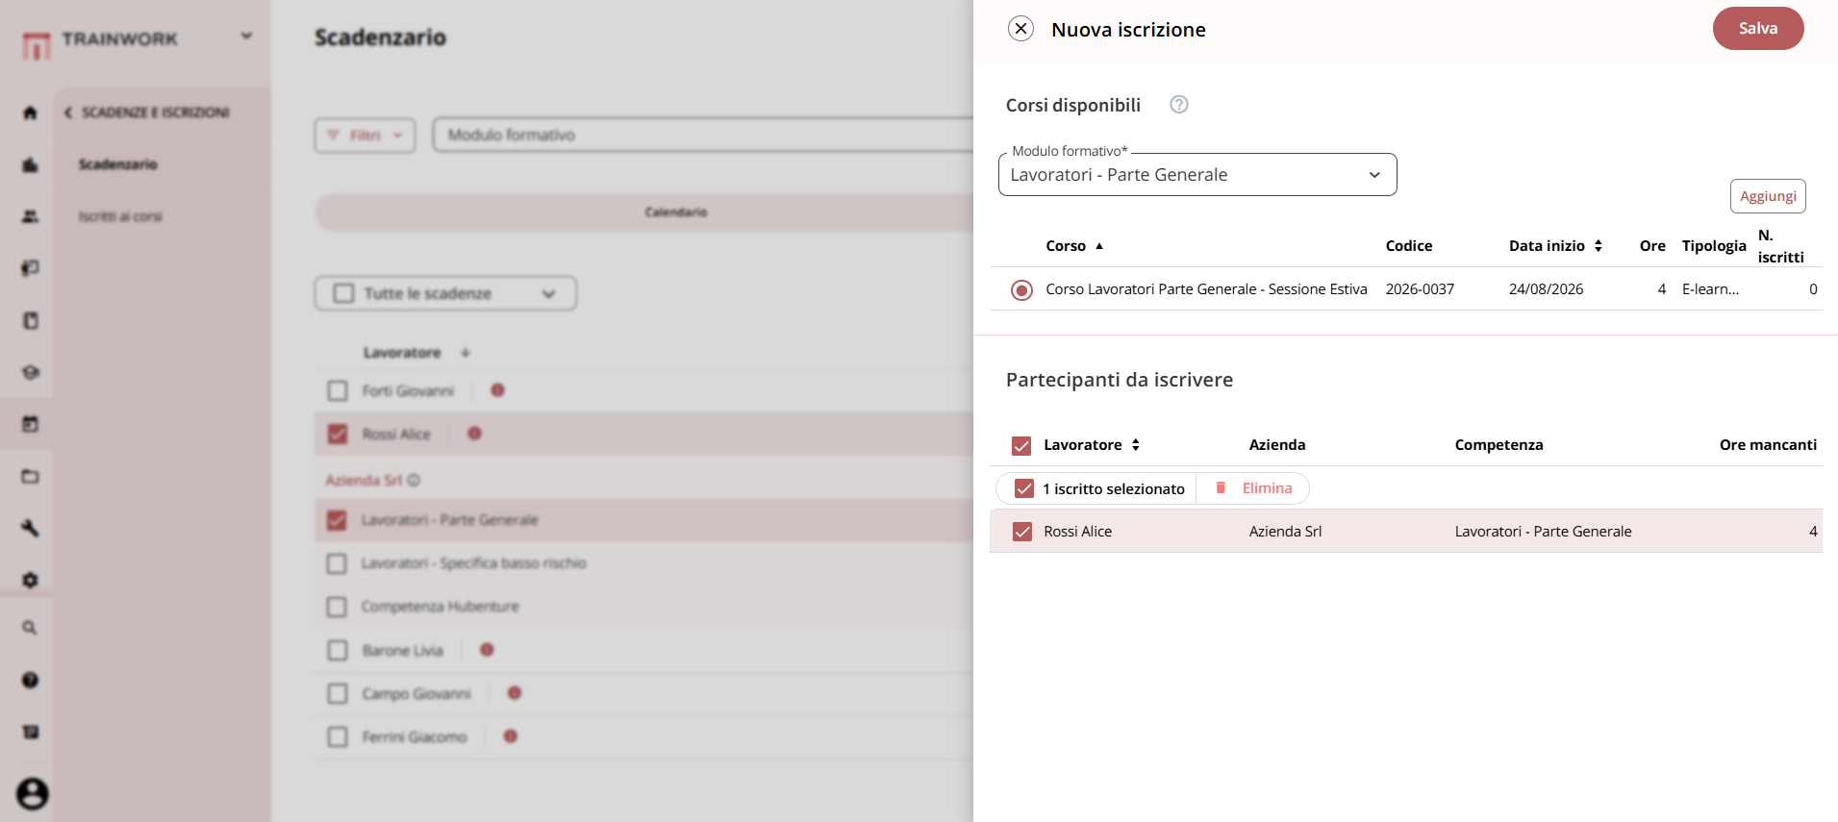Check Forti Giovanni in Scadenzario list
The height and width of the screenshot is (822, 1838).
(338, 391)
